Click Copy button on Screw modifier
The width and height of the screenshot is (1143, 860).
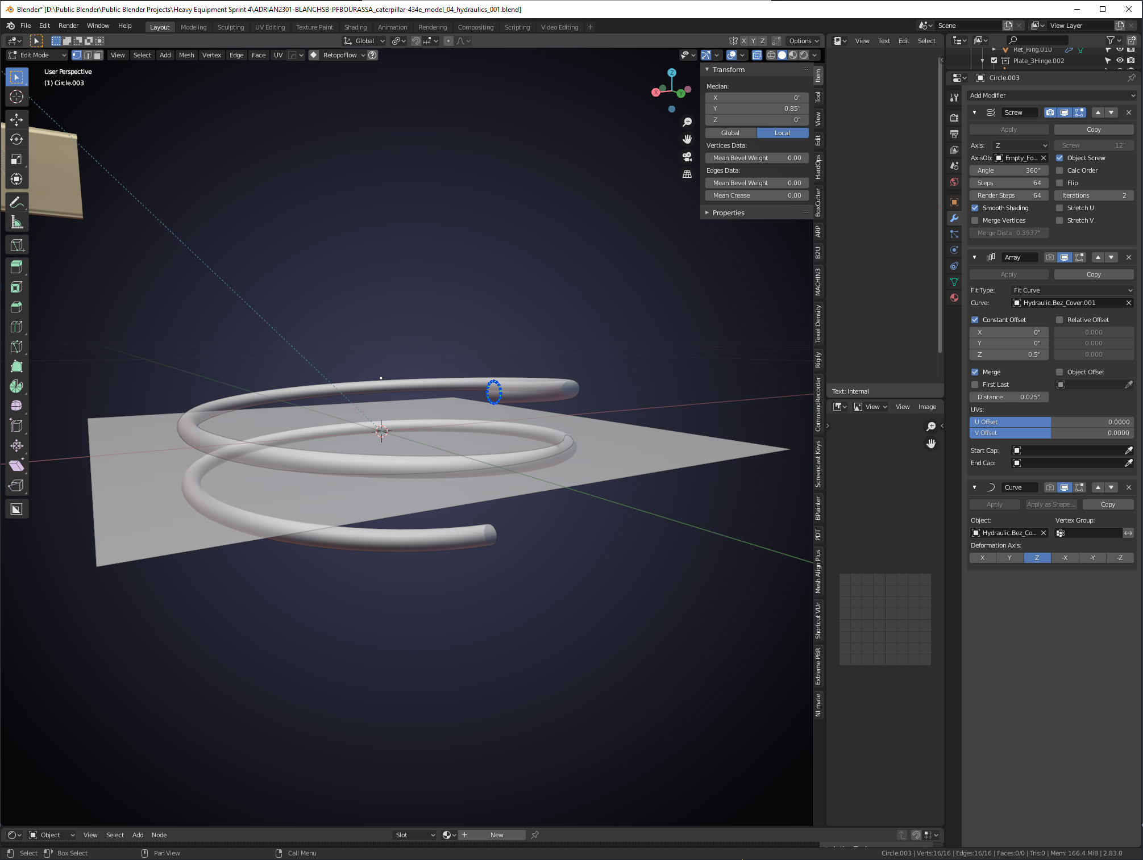pos(1094,130)
